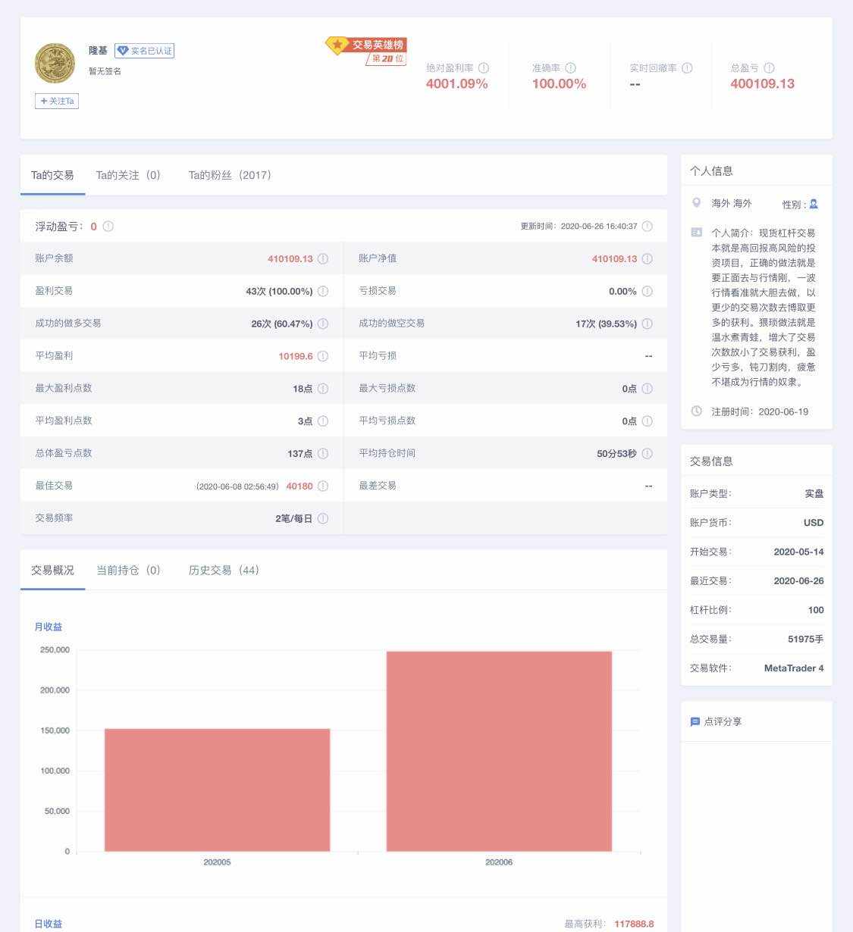Select 账户货币 value USD
This screenshot has height=932, width=853.
coord(814,523)
